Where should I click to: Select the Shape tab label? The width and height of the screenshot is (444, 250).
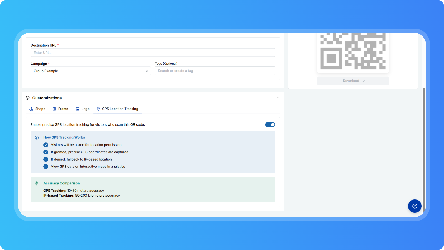[x=40, y=109]
